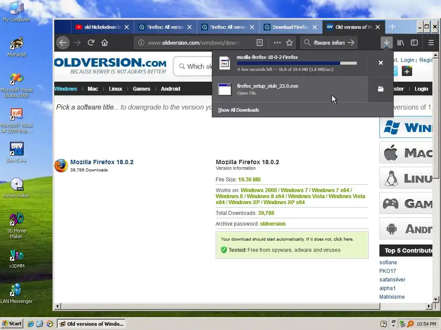Open MyPal 68 desktop shortcut
The height and width of the screenshot is (330, 441).
(x=17, y=47)
